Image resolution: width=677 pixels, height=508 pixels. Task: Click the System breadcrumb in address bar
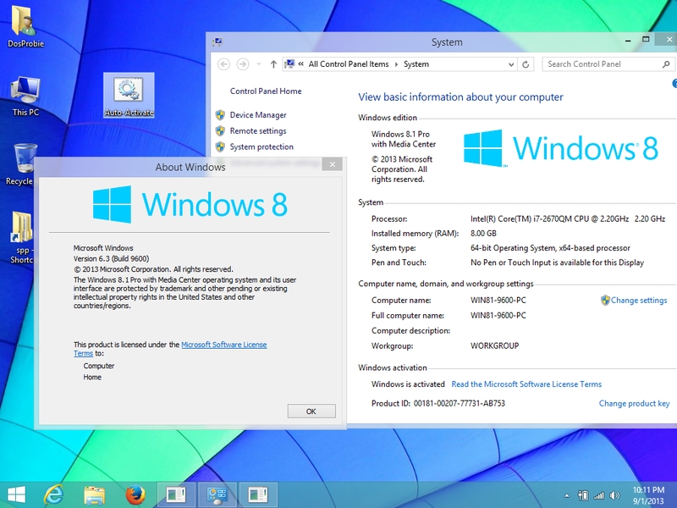click(x=416, y=64)
